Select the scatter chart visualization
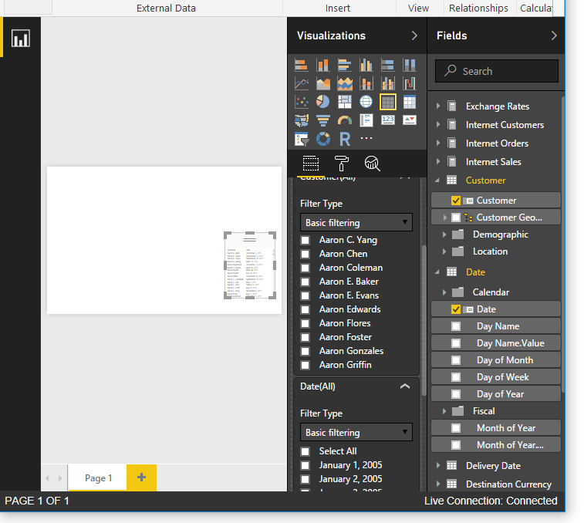 click(x=301, y=102)
